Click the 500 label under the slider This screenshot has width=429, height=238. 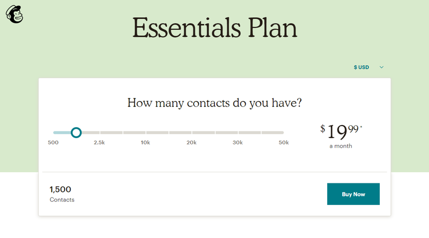coord(53,142)
